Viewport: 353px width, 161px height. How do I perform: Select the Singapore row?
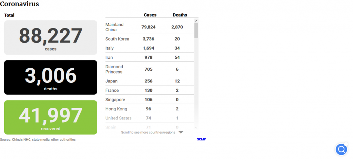click(149, 100)
